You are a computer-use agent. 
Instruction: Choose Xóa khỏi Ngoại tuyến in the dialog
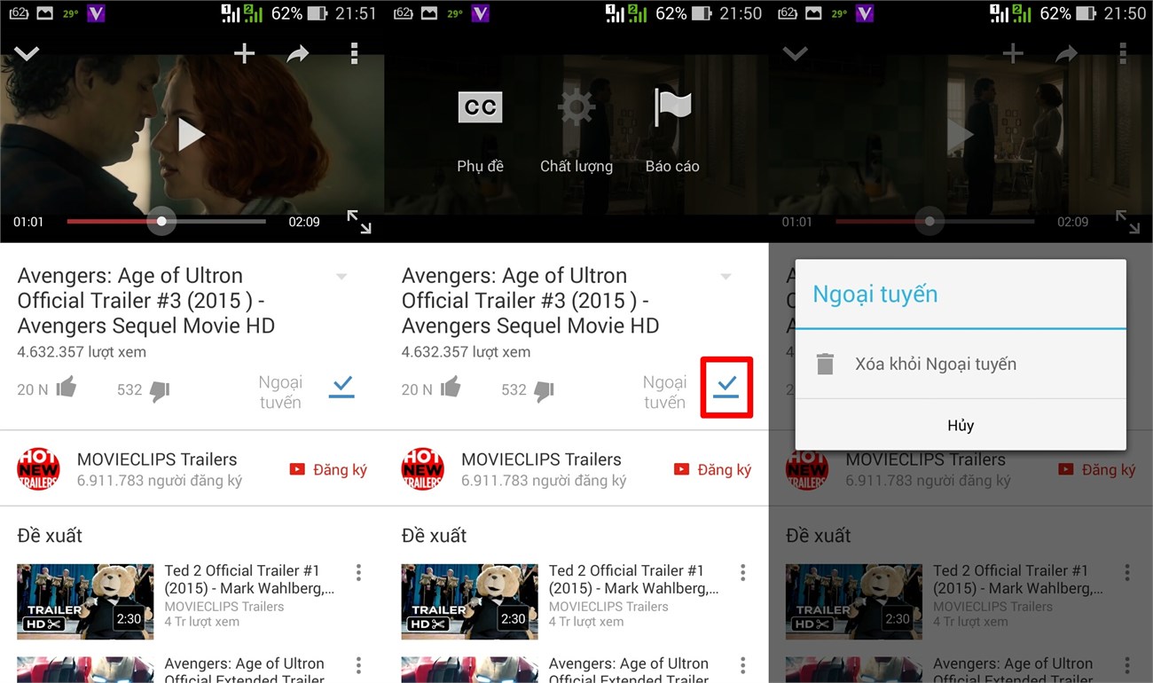click(x=961, y=365)
